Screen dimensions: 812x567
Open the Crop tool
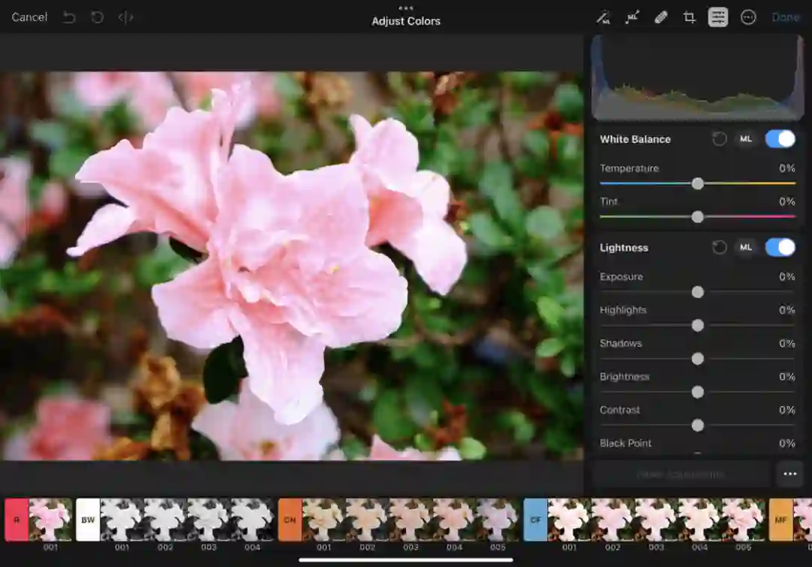[x=689, y=17]
